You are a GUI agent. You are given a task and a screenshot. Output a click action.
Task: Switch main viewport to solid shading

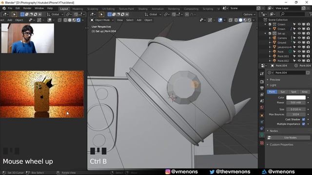[x=240, y=20]
